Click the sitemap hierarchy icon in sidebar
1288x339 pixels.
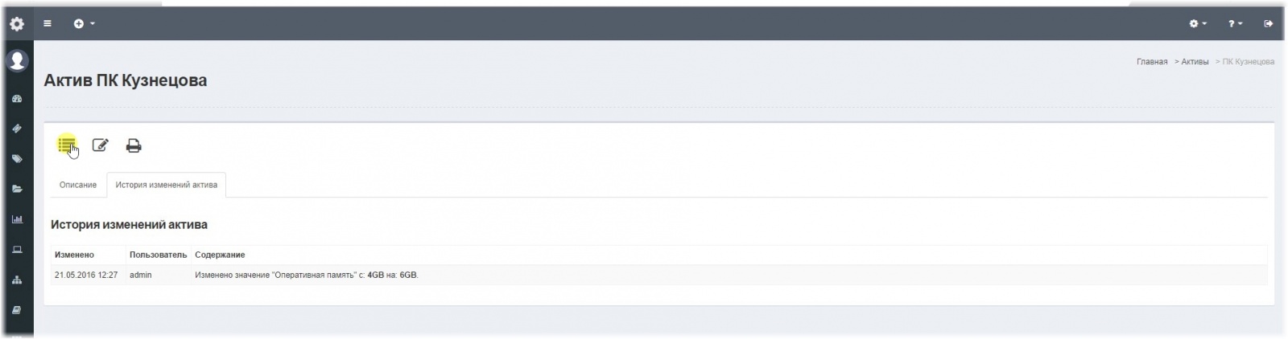tap(17, 280)
